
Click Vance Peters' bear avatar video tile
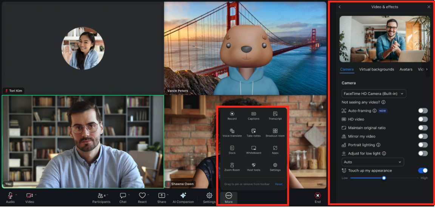pos(245,49)
